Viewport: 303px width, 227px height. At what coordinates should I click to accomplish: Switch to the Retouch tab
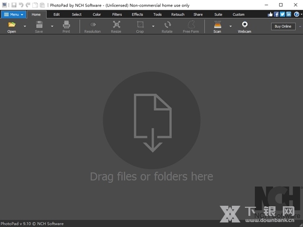tap(178, 15)
